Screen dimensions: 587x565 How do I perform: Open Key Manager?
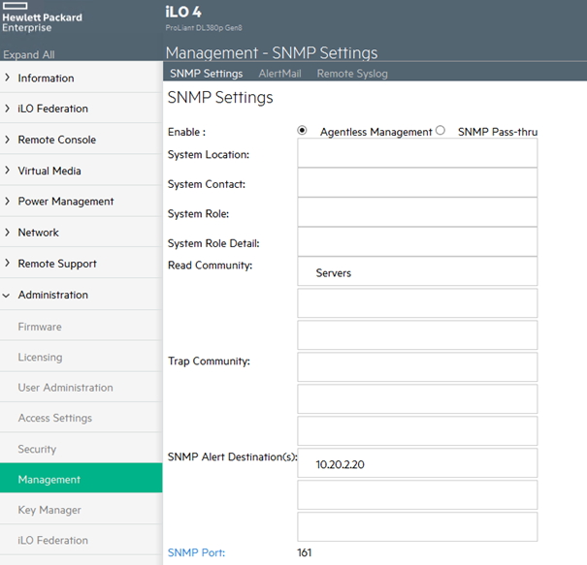(49, 510)
